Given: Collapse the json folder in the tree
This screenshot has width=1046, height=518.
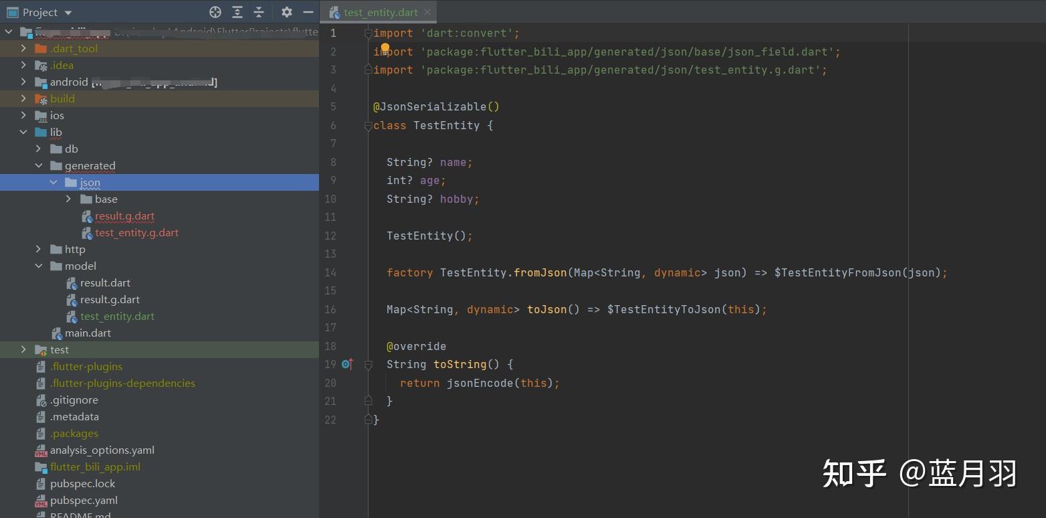Looking at the screenshot, I should [x=54, y=182].
